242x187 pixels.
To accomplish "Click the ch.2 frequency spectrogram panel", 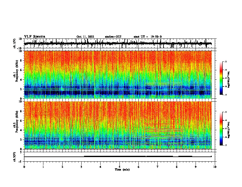I will coord(118,125).
